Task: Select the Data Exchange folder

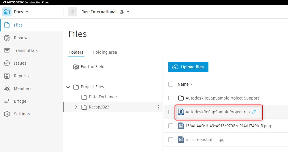Action: (x=103, y=97)
